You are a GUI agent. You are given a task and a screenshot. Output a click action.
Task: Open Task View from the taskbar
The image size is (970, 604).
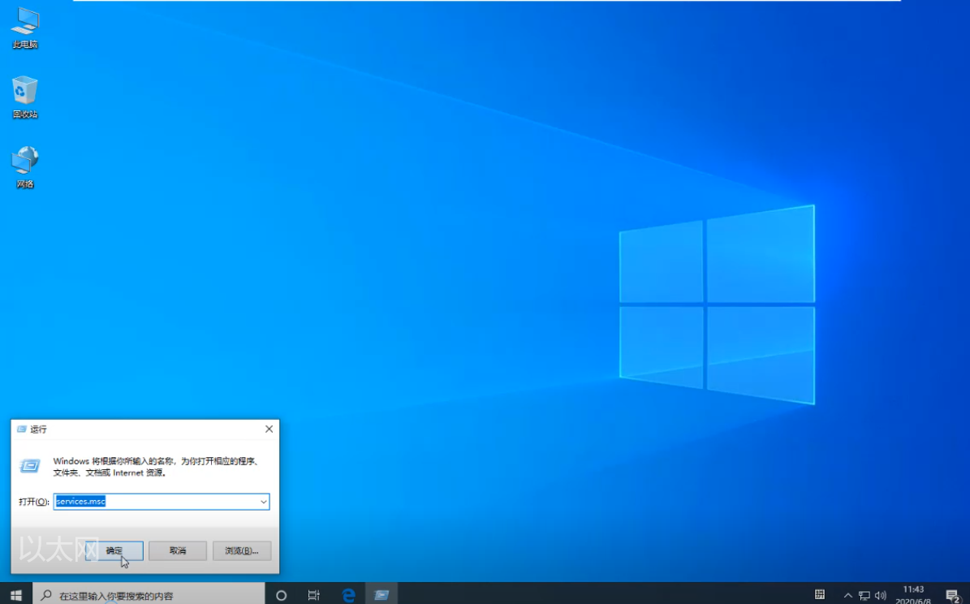tap(313, 595)
